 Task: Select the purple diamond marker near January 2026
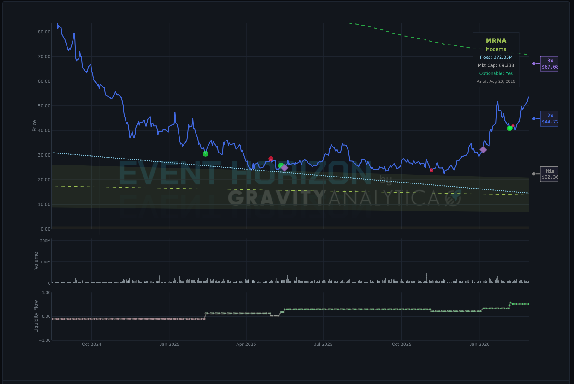483,150
